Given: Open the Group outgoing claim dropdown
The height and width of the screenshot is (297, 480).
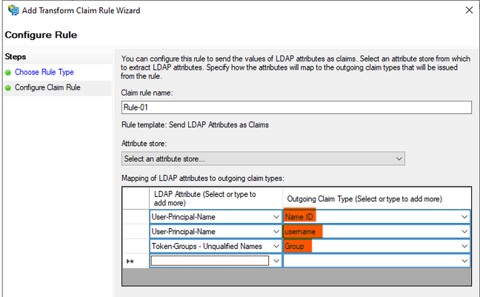Looking at the screenshot, I should pos(464,246).
